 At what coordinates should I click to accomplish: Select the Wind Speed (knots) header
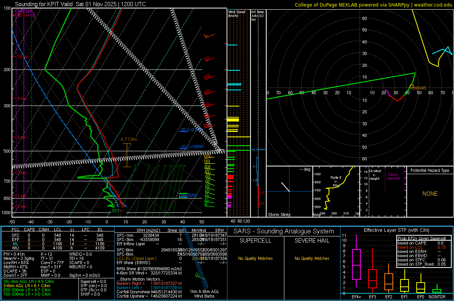[237, 13]
